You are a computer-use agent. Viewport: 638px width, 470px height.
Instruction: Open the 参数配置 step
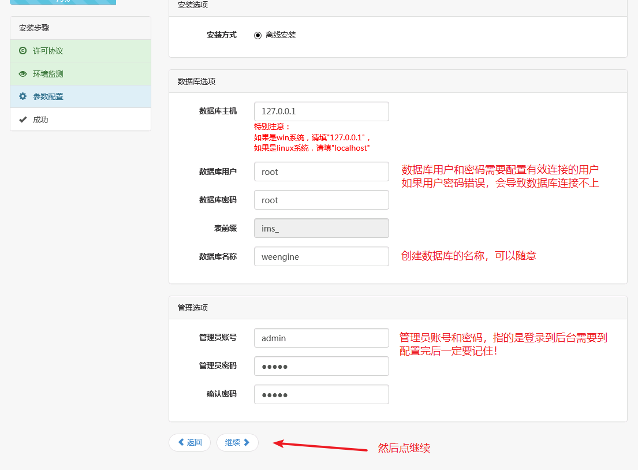[81, 96]
